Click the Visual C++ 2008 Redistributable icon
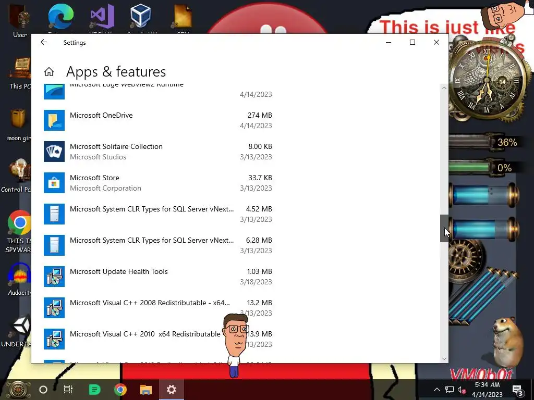 pos(54,308)
